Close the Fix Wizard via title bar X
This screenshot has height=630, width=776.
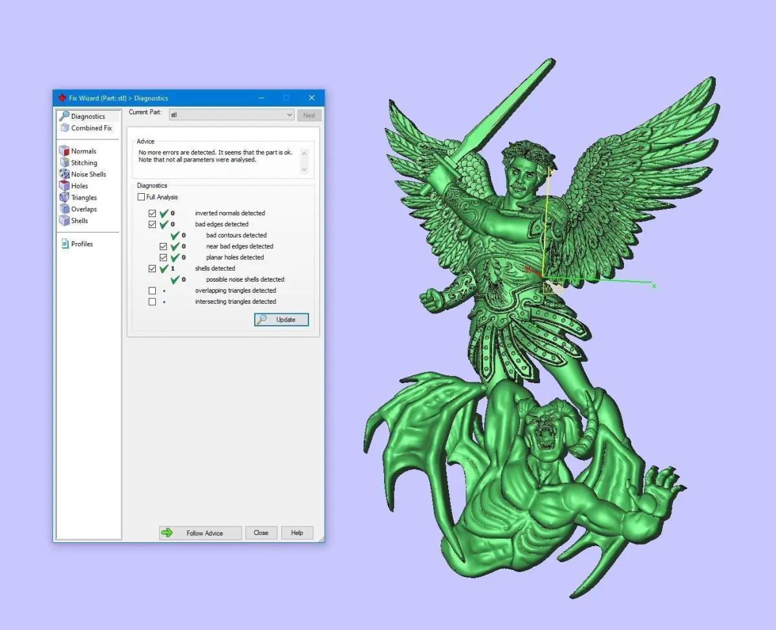point(312,98)
